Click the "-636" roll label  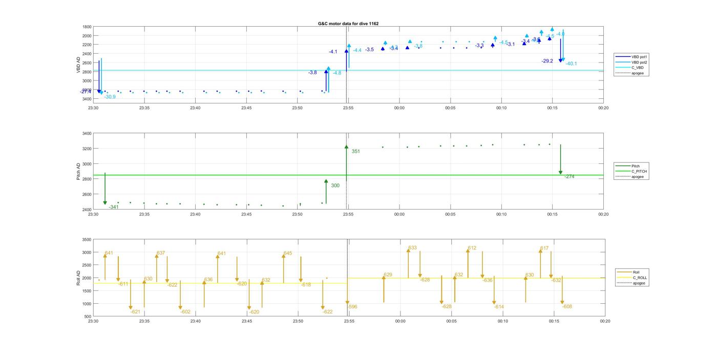click(x=488, y=280)
